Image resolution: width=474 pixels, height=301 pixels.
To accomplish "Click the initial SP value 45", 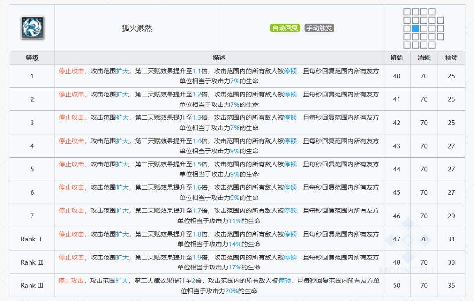I will 397,193.
